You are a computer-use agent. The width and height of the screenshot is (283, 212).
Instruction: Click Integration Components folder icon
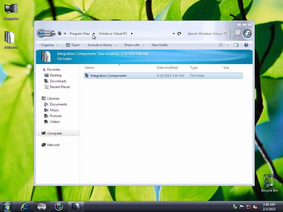point(87,76)
